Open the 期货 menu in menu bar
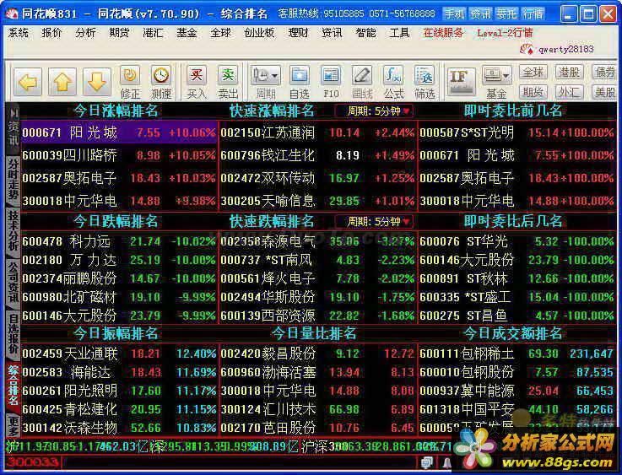Screen dimensions: 622x475 point(119,33)
